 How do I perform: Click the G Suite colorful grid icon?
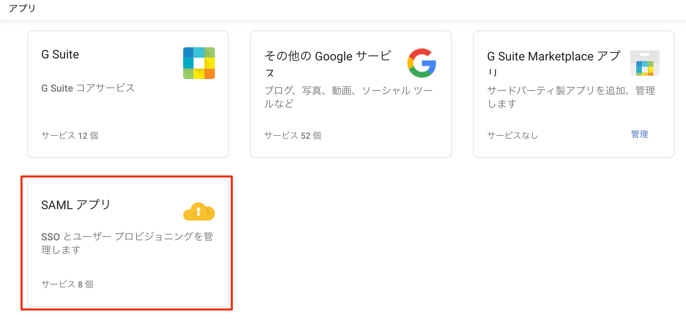coord(199,63)
